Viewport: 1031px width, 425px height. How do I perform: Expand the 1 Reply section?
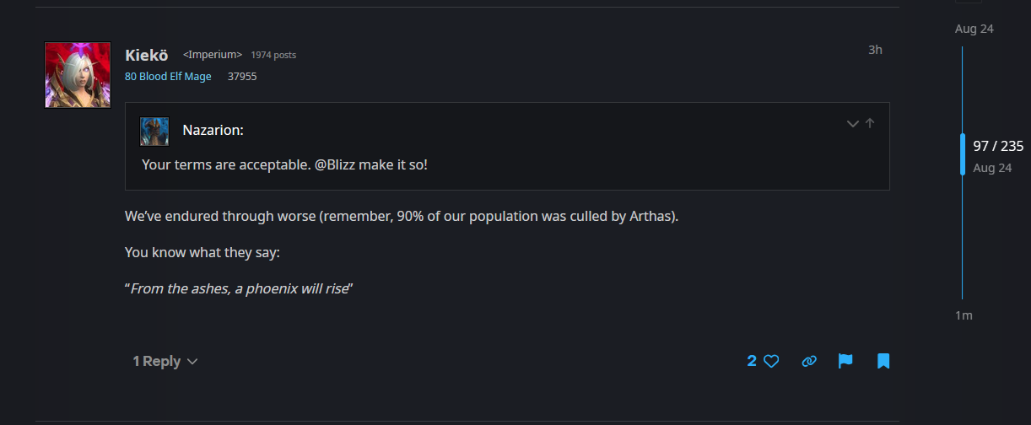(165, 361)
